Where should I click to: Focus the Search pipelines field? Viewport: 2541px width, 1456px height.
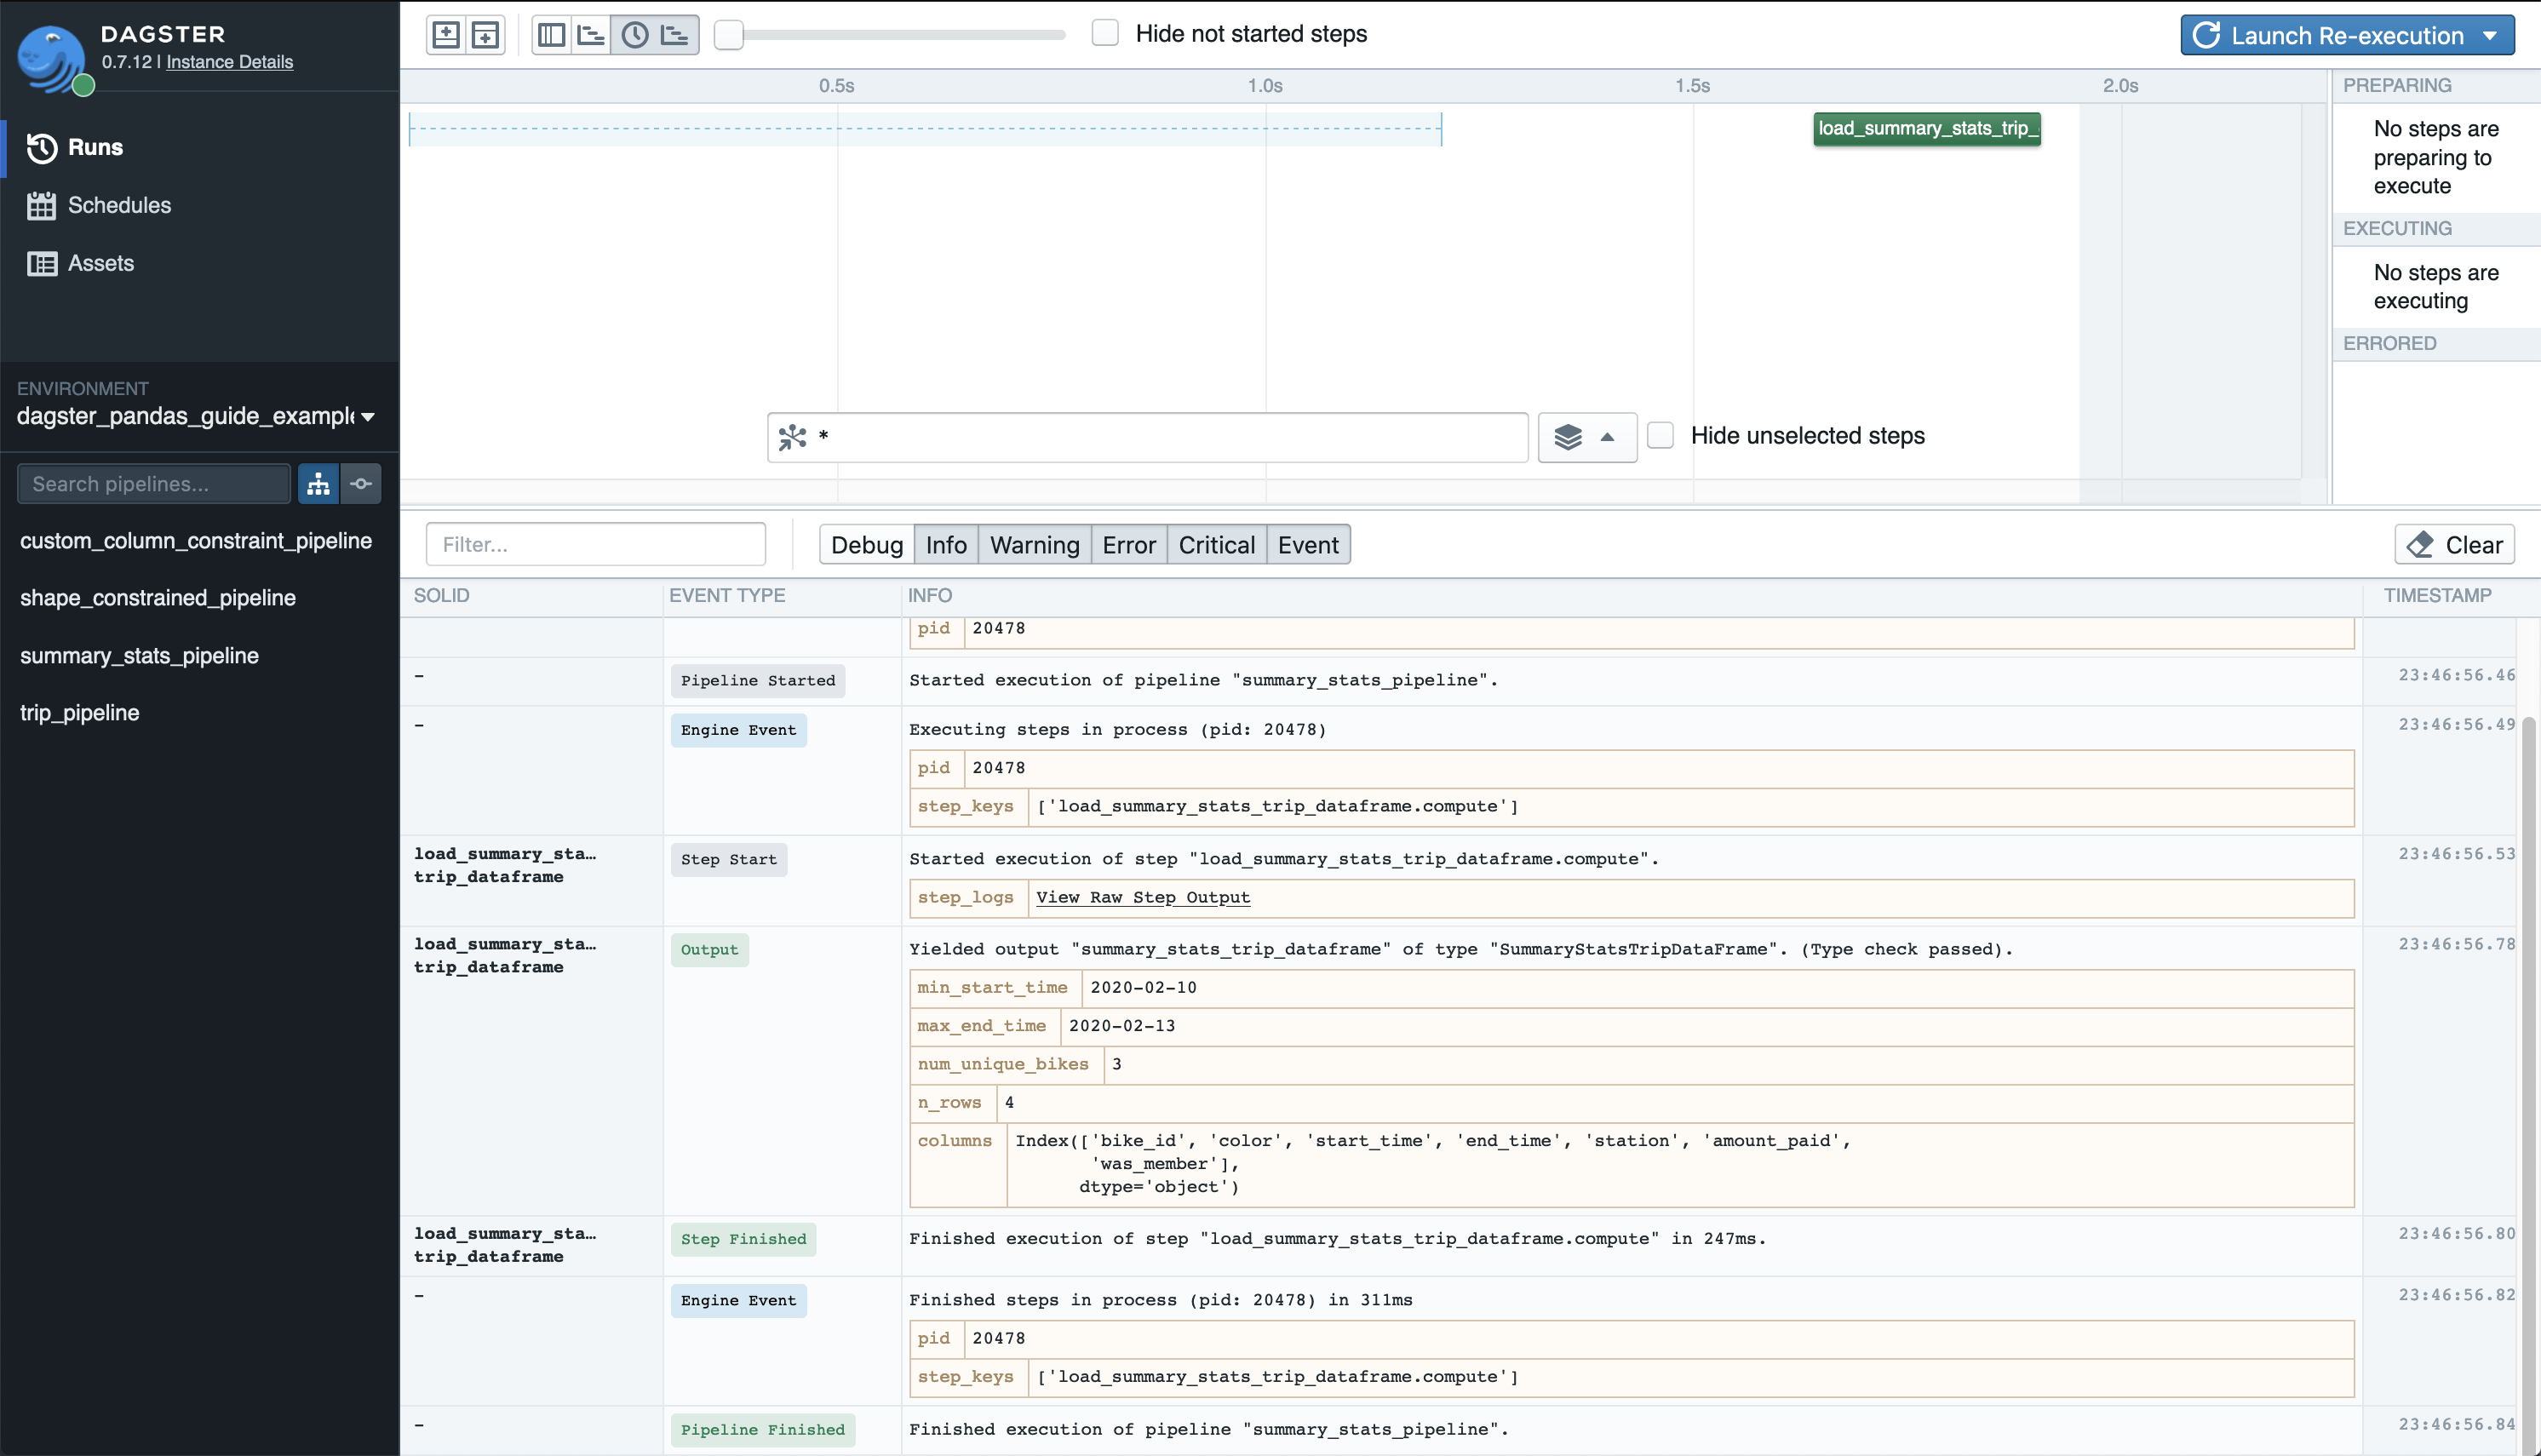click(154, 484)
